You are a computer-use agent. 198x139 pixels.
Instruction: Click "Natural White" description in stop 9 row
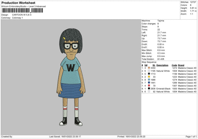163,91
